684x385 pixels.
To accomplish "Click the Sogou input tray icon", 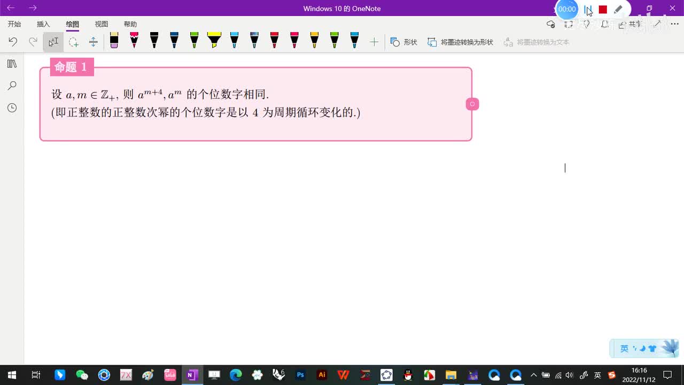I will pyautogui.click(x=612, y=375).
